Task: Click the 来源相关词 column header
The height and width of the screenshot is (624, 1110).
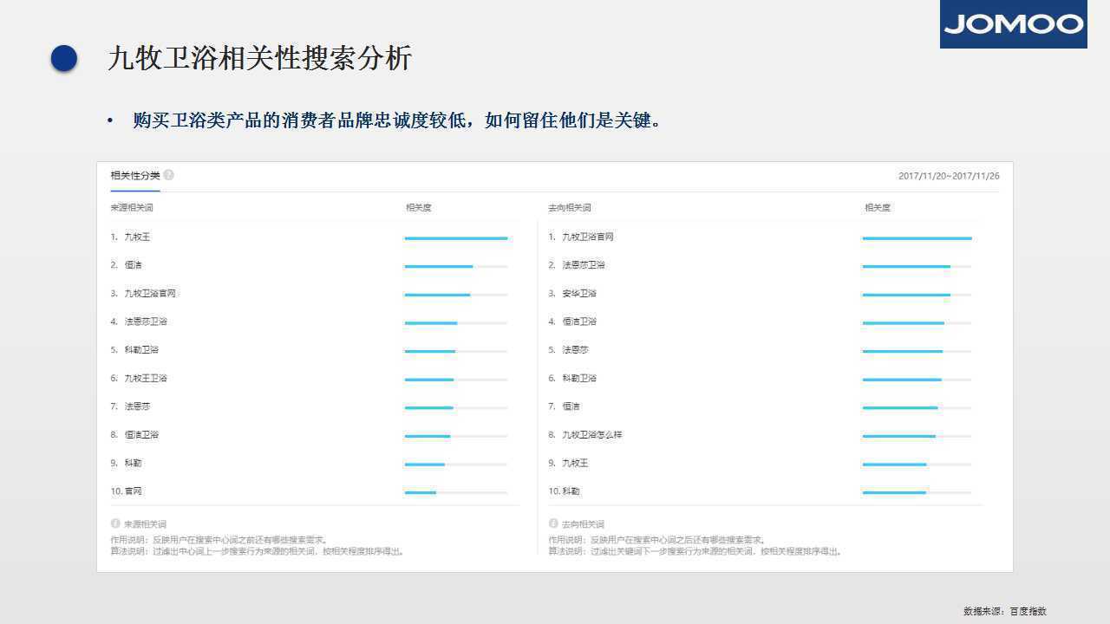Action: coord(132,208)
